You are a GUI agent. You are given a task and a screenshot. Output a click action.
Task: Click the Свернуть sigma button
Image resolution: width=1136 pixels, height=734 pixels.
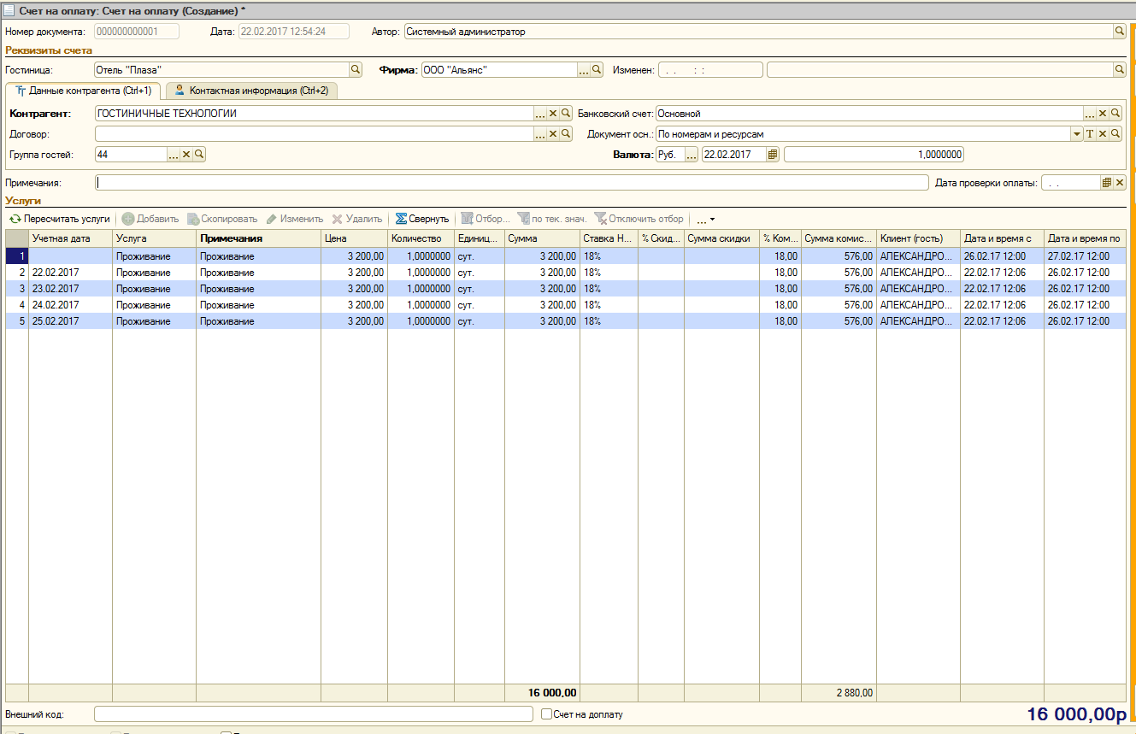[422, 219]
